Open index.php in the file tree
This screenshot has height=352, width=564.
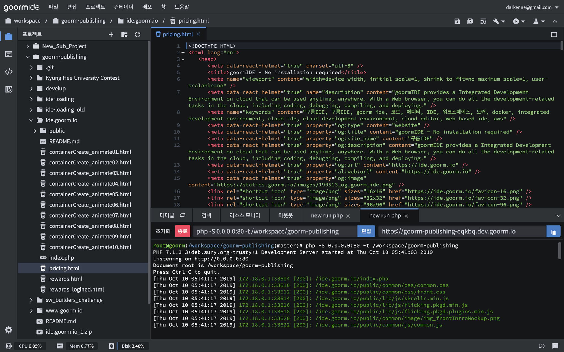61,258
